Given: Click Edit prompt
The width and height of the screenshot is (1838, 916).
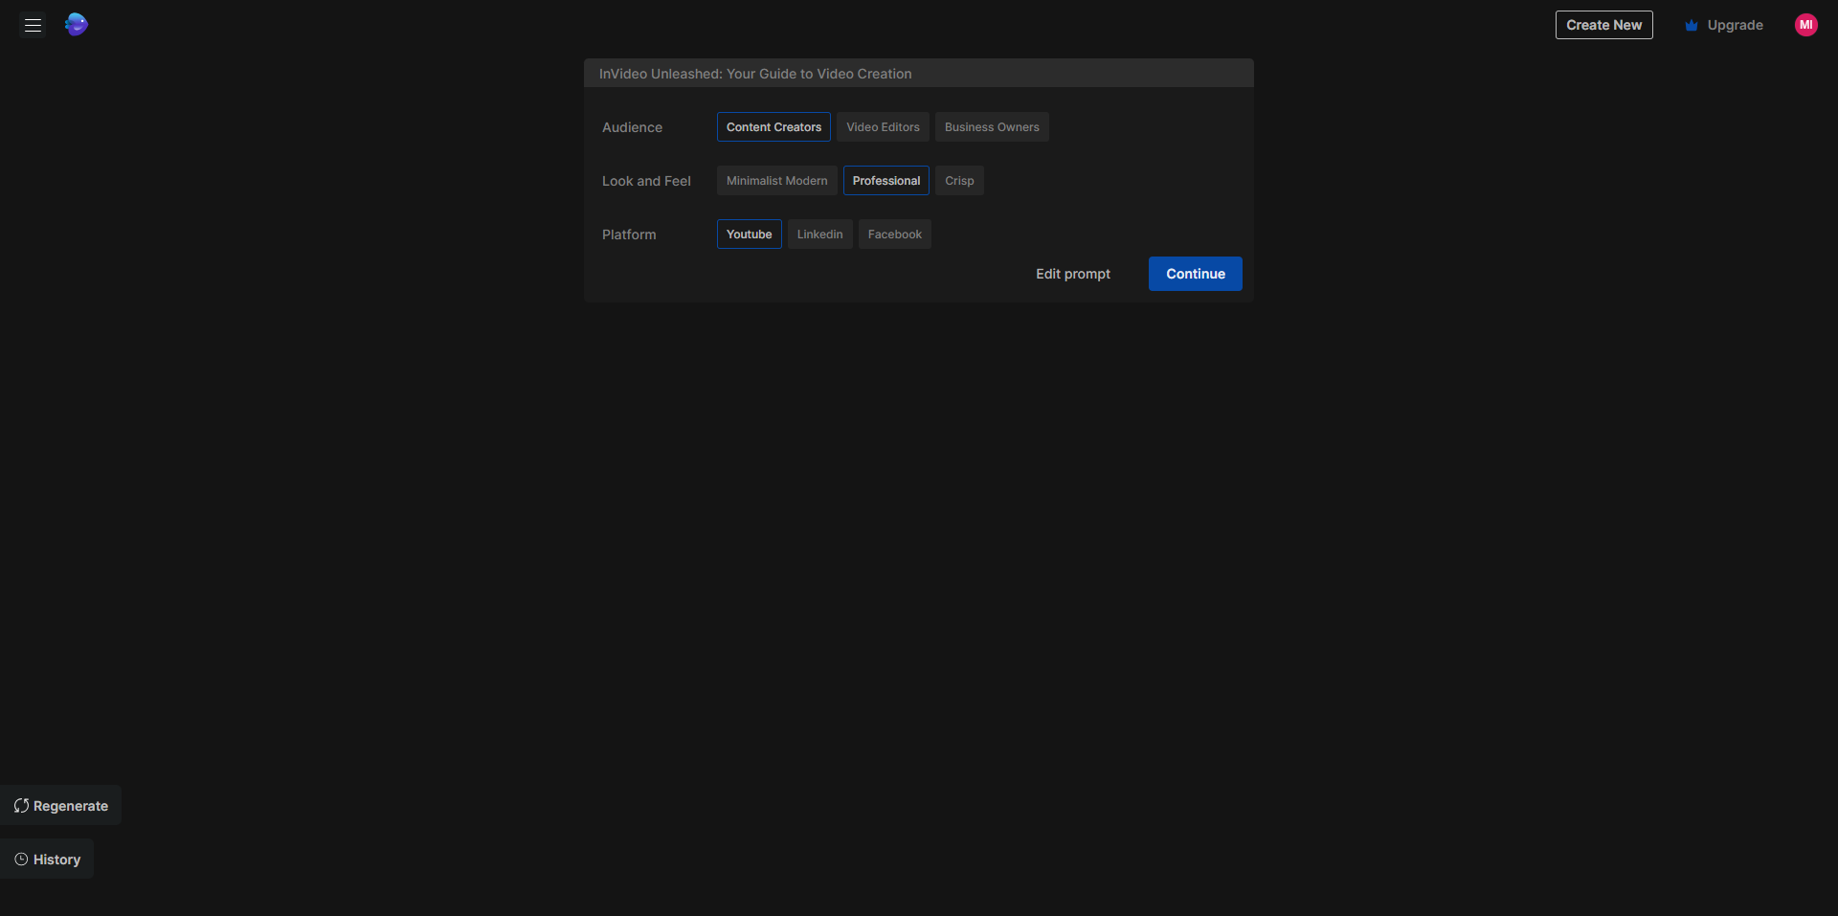Looking at the screenshot, I should coord(1072,274).
